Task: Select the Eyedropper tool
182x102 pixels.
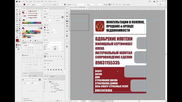Action: 17,31
